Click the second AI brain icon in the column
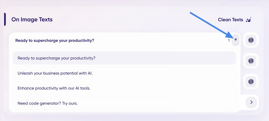The width and height of the screenshot is (269, 121). point(251,61)
